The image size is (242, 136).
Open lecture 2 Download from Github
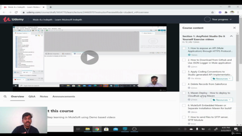coord(209,61)
